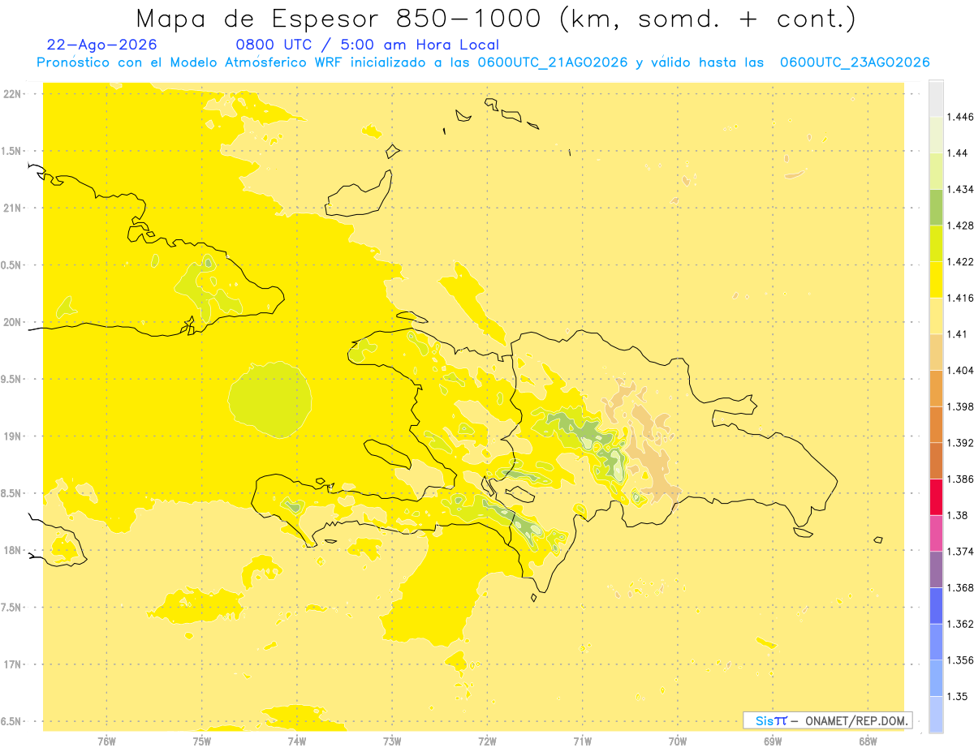Click the longitude label "76W"
This screenshot has width=974, height=752.
(x=106, y=740)
